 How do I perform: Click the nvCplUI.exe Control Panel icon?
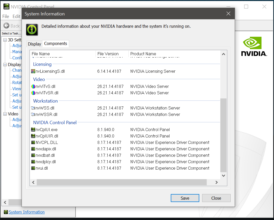pos(33,130)
